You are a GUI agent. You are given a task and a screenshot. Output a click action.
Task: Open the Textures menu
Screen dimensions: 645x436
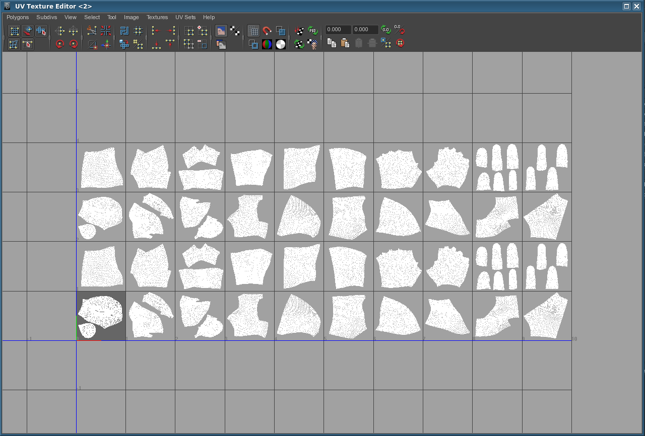[x=157, y=17]
